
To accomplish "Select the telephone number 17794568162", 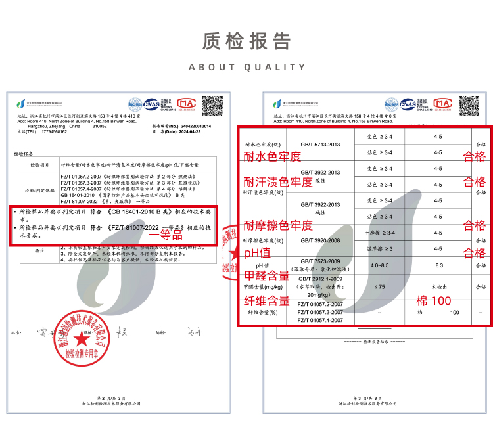I will [54, 131].
